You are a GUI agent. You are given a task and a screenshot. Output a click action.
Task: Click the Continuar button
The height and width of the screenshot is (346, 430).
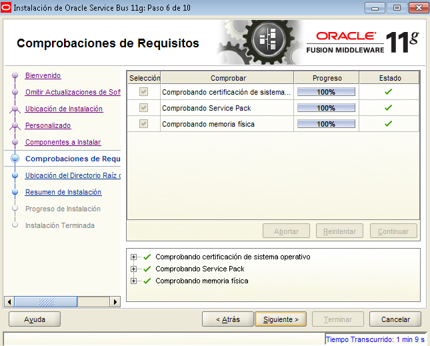pyautogui.click(x=393, y=231)
